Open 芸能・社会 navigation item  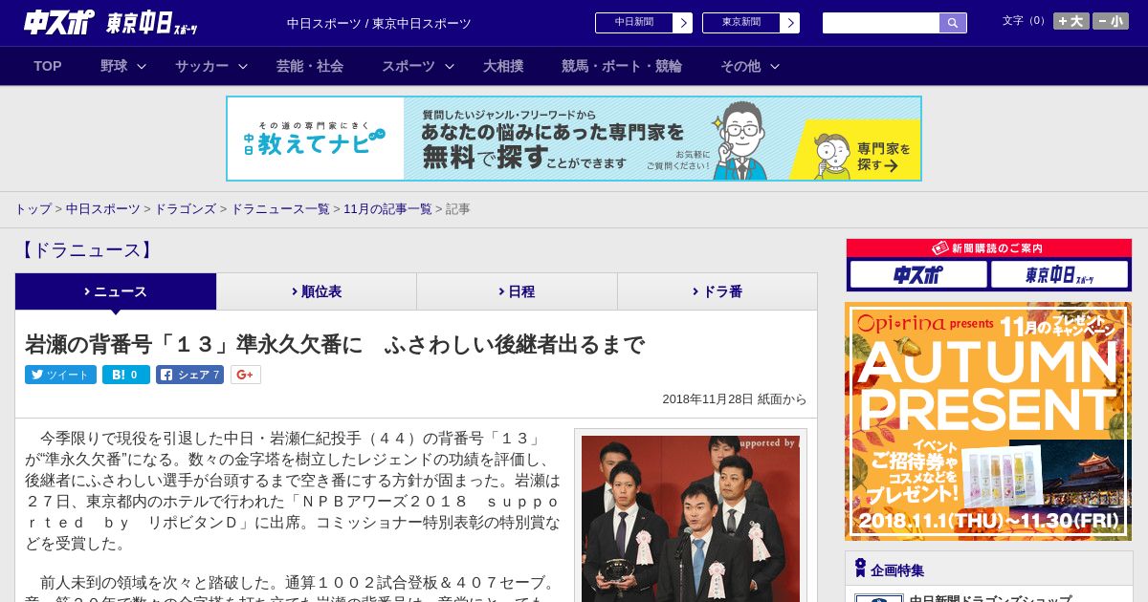pyautogui.click(x=310, y=66)
